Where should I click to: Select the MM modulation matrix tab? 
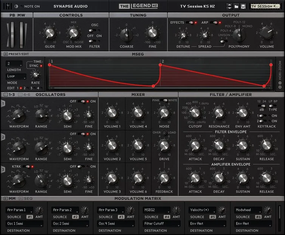click(9, 198)
